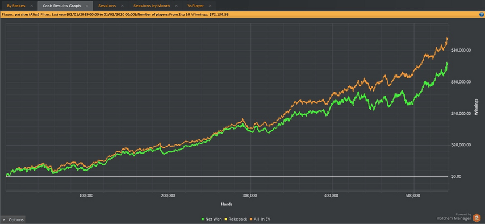Expand the Options panel

coord(12,219)
